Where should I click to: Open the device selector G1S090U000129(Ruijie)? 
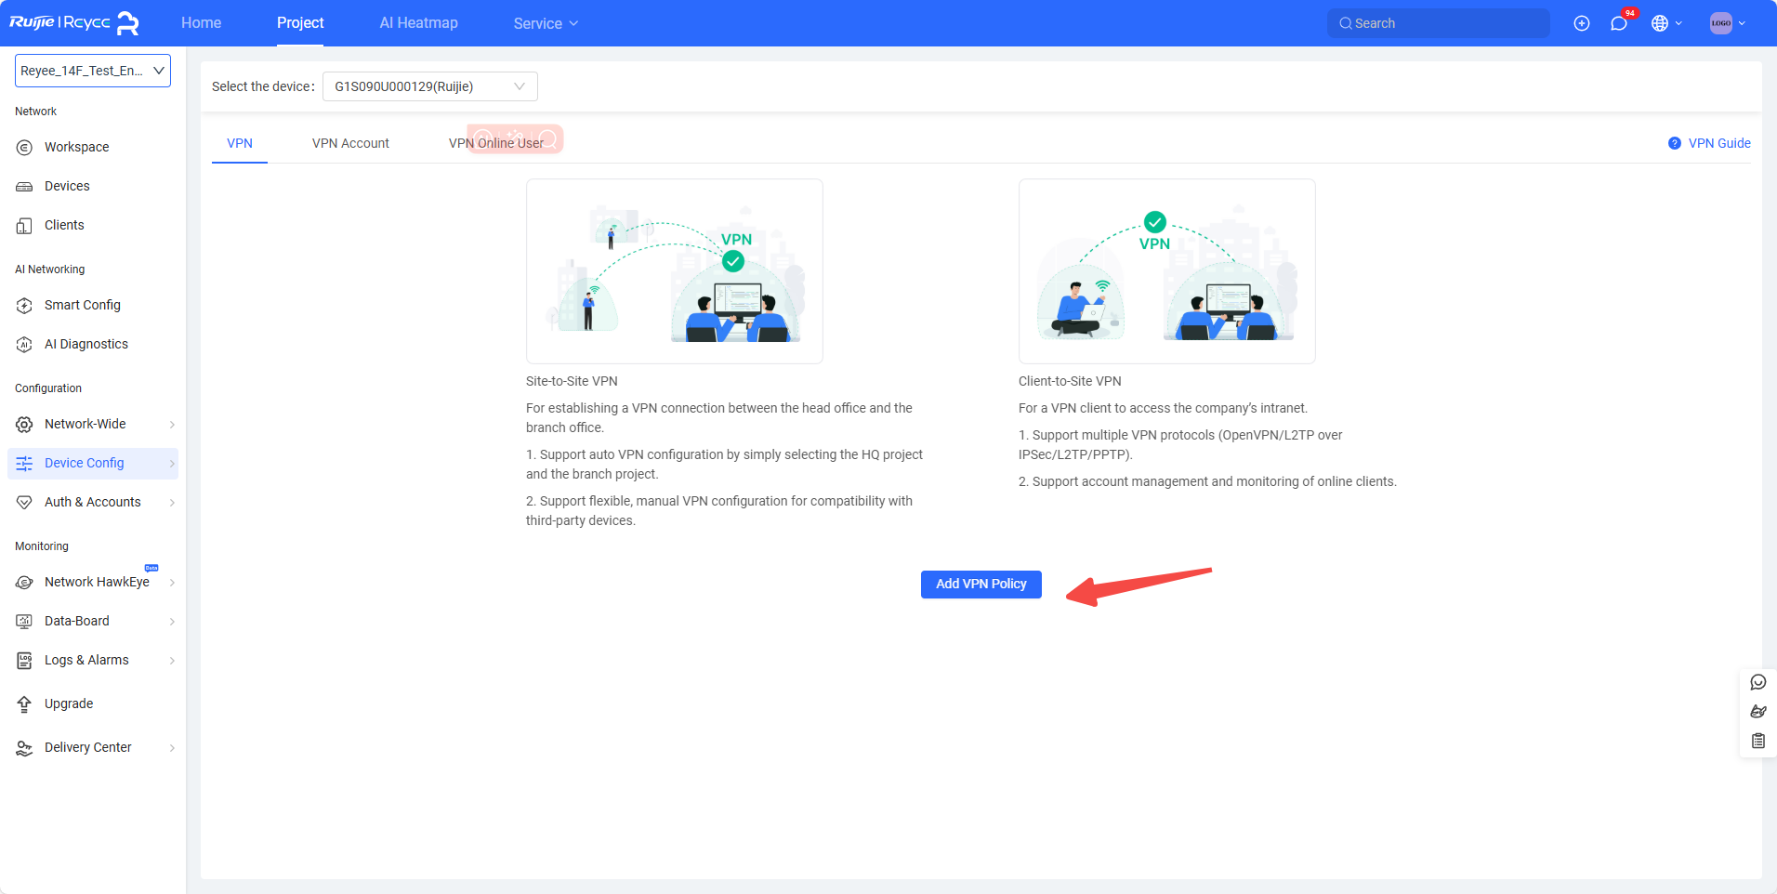point(430,86)
